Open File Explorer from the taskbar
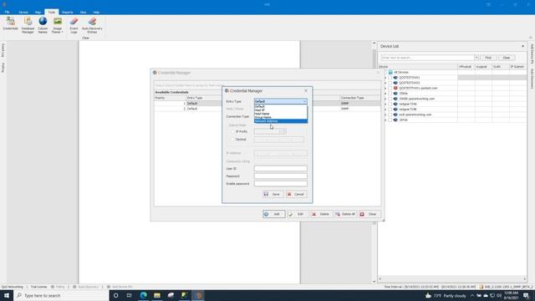Image resolution: width=535 pixels, height=301 pixels. coord(157,295)
